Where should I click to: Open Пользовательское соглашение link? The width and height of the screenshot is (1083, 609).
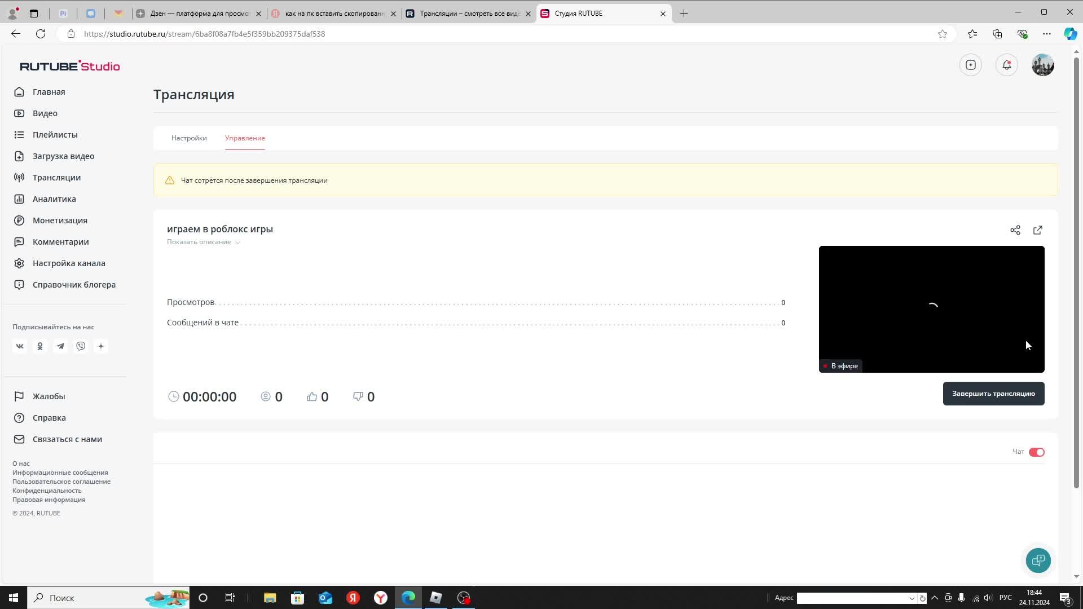coord(61,482)
